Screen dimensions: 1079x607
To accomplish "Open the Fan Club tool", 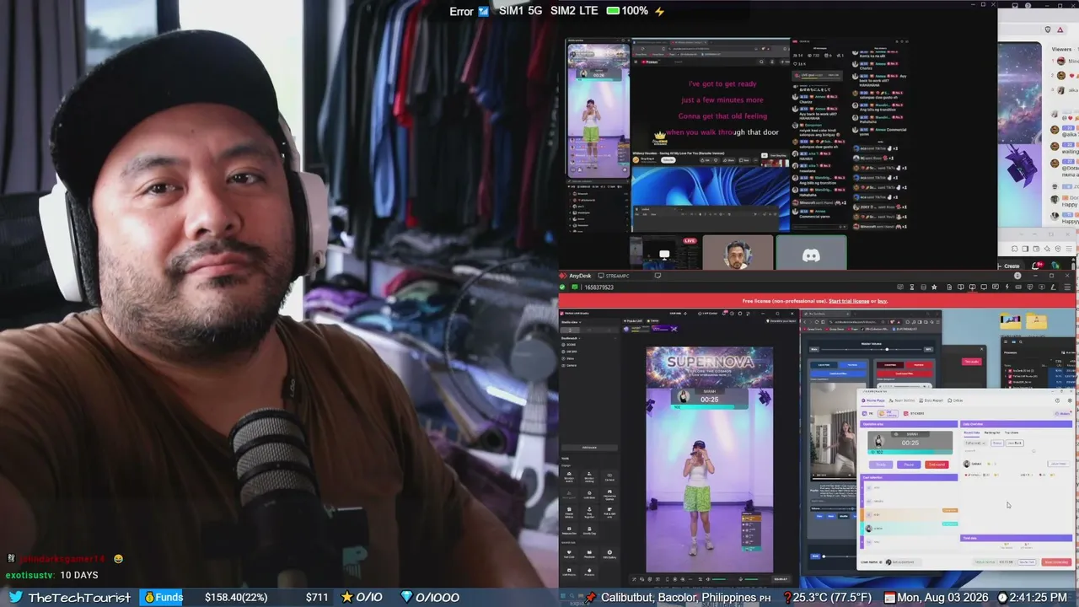I will (569, 556).
